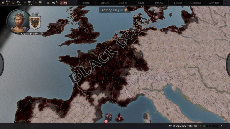Change the 'Showing: Plagues' map mode
Viewport: 230px width, 129px height.
click(114, 10)
